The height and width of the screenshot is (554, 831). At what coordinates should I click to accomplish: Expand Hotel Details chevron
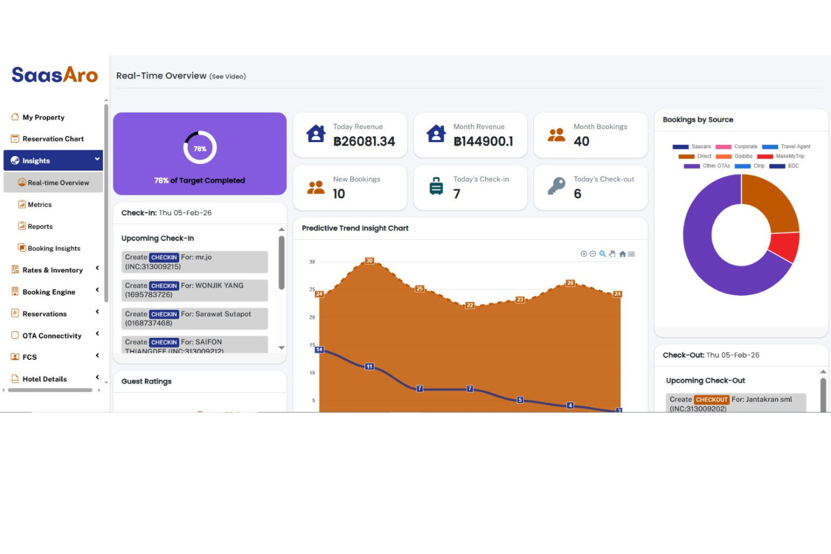pos(97,378)
